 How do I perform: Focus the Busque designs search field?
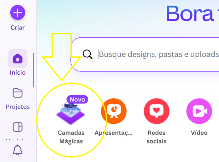tap(145, 55)
